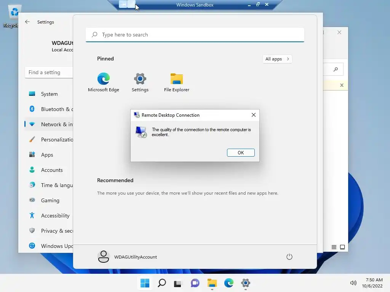Click the 'Find a setting' search field

tap(49, 72)
